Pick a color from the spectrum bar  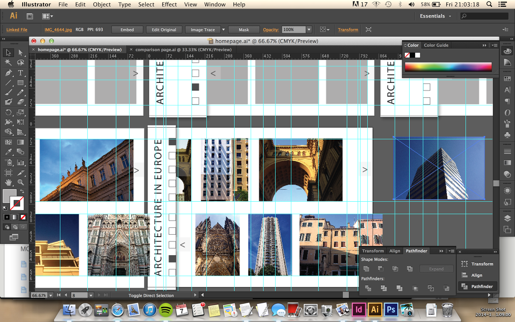pos(448,67)
